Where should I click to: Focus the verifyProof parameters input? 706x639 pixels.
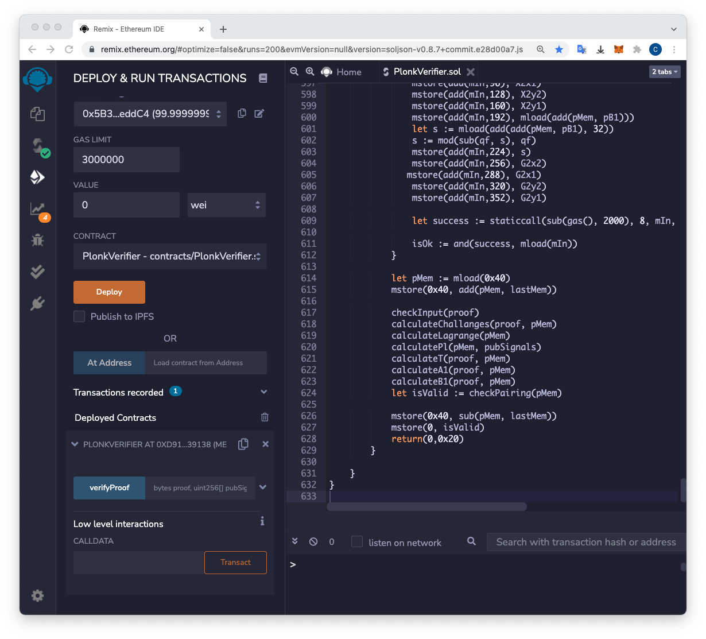200,488
